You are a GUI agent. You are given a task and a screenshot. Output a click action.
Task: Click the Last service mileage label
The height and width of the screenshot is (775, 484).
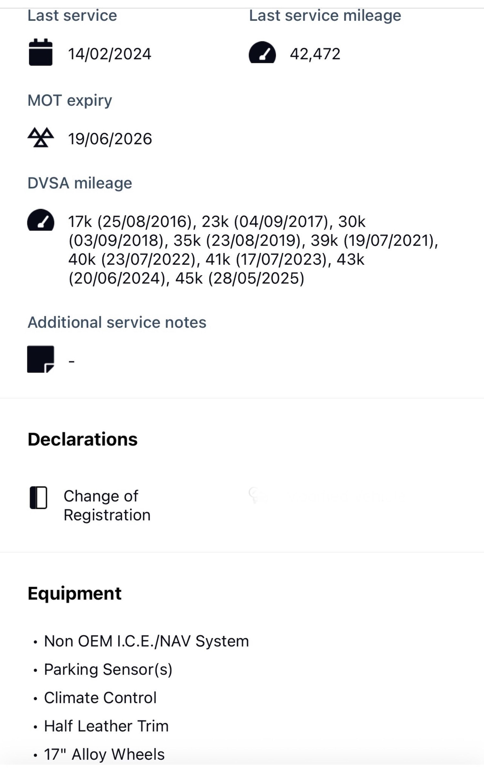click(325, 16)
